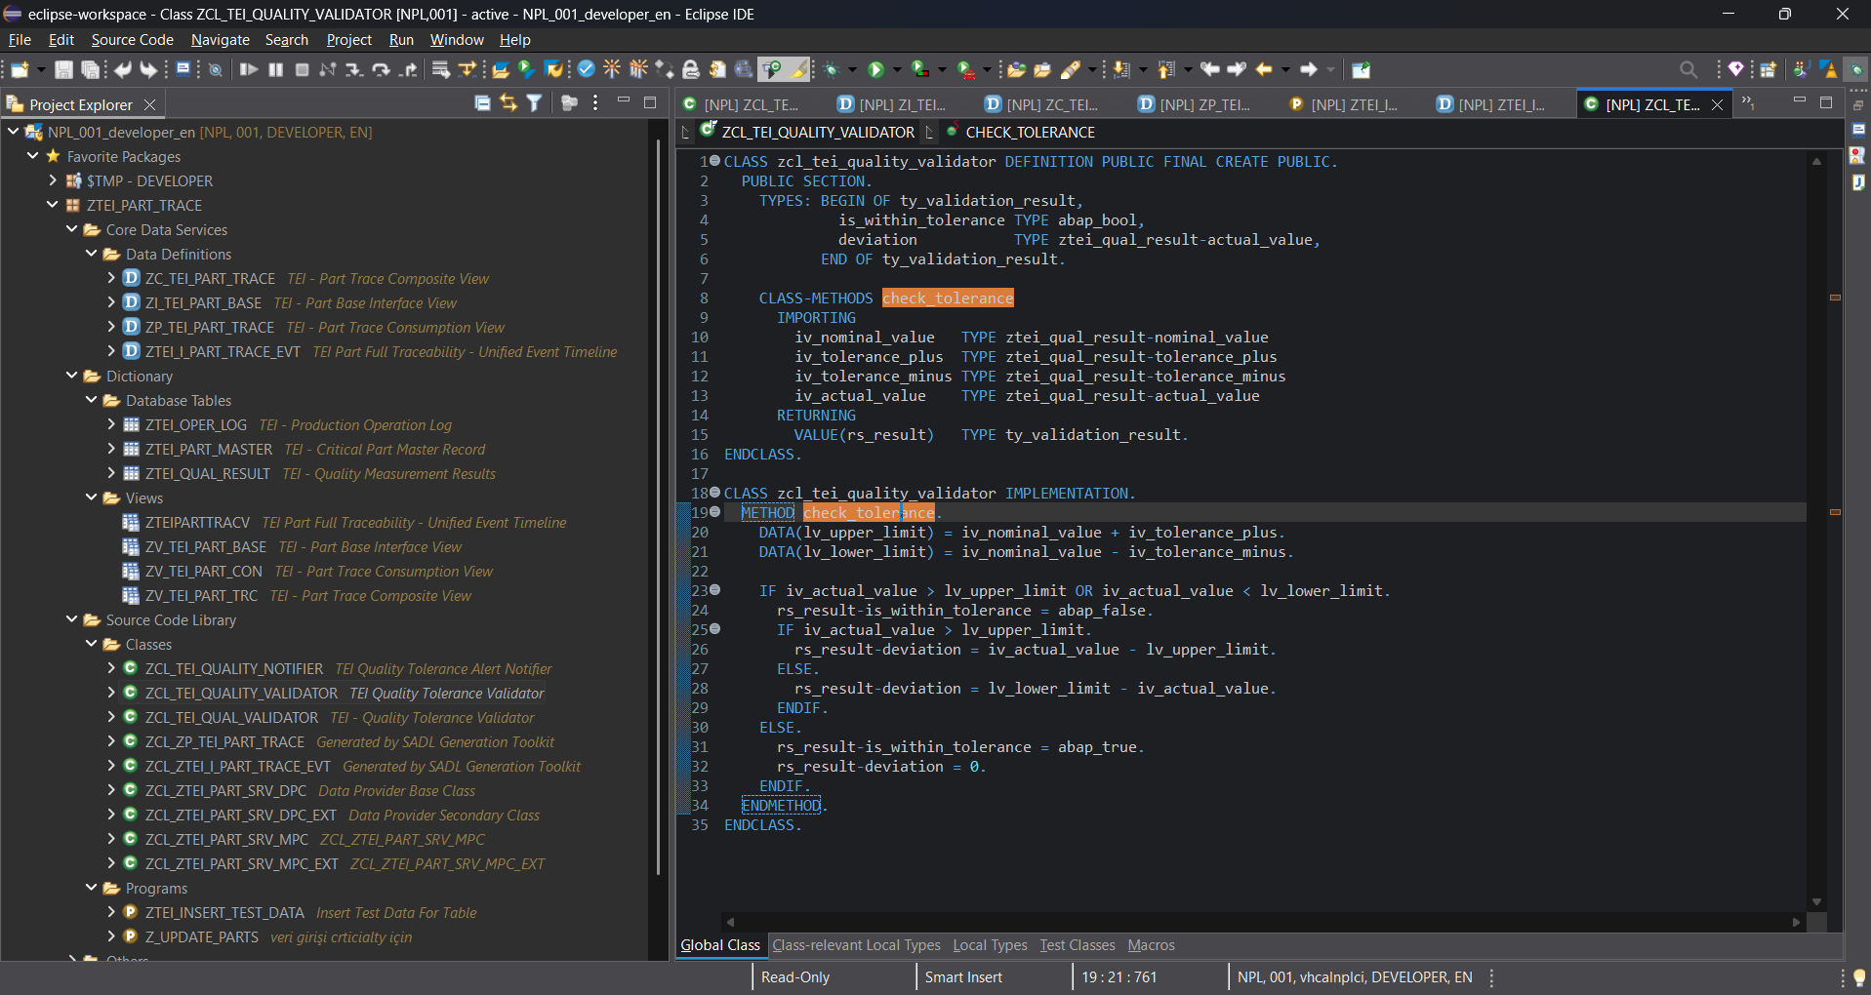
Task: Click the editor vertical scrollbar down arrow
Action: click(x=1816, y=902)
